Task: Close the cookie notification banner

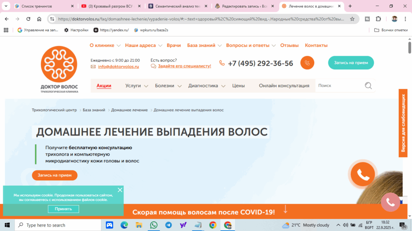Action: click(120, 190)
